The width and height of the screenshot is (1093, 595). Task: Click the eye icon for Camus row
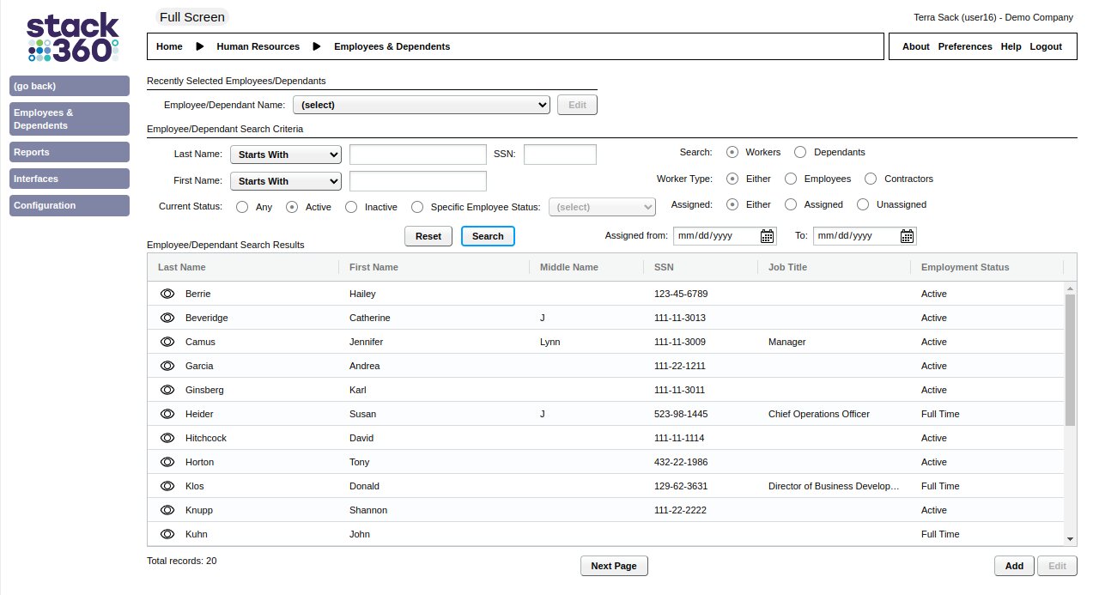[167, 342]
